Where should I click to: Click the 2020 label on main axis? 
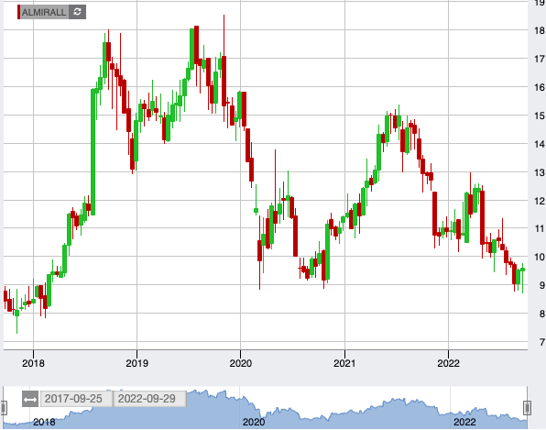(241, 363)
